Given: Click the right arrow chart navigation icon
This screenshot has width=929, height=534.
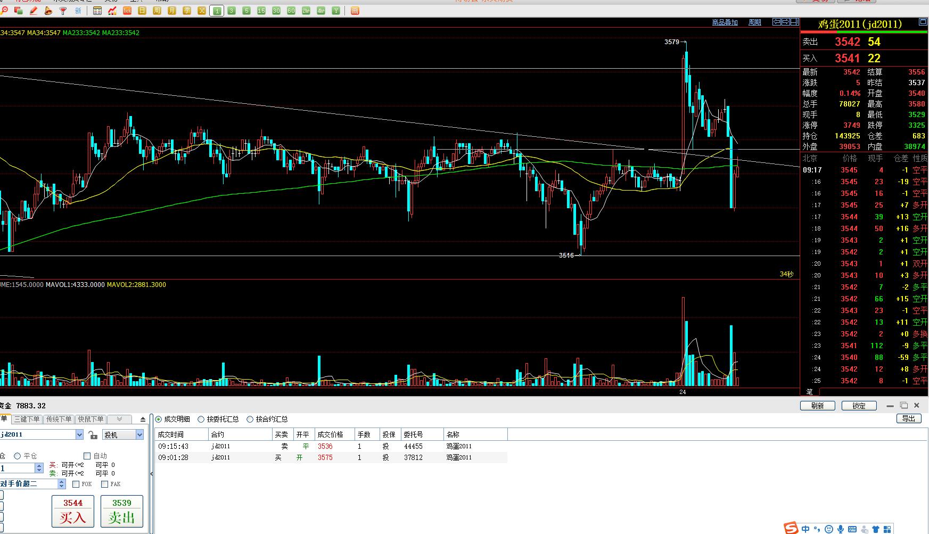Looking at the screenshot, I should (786, 22).
